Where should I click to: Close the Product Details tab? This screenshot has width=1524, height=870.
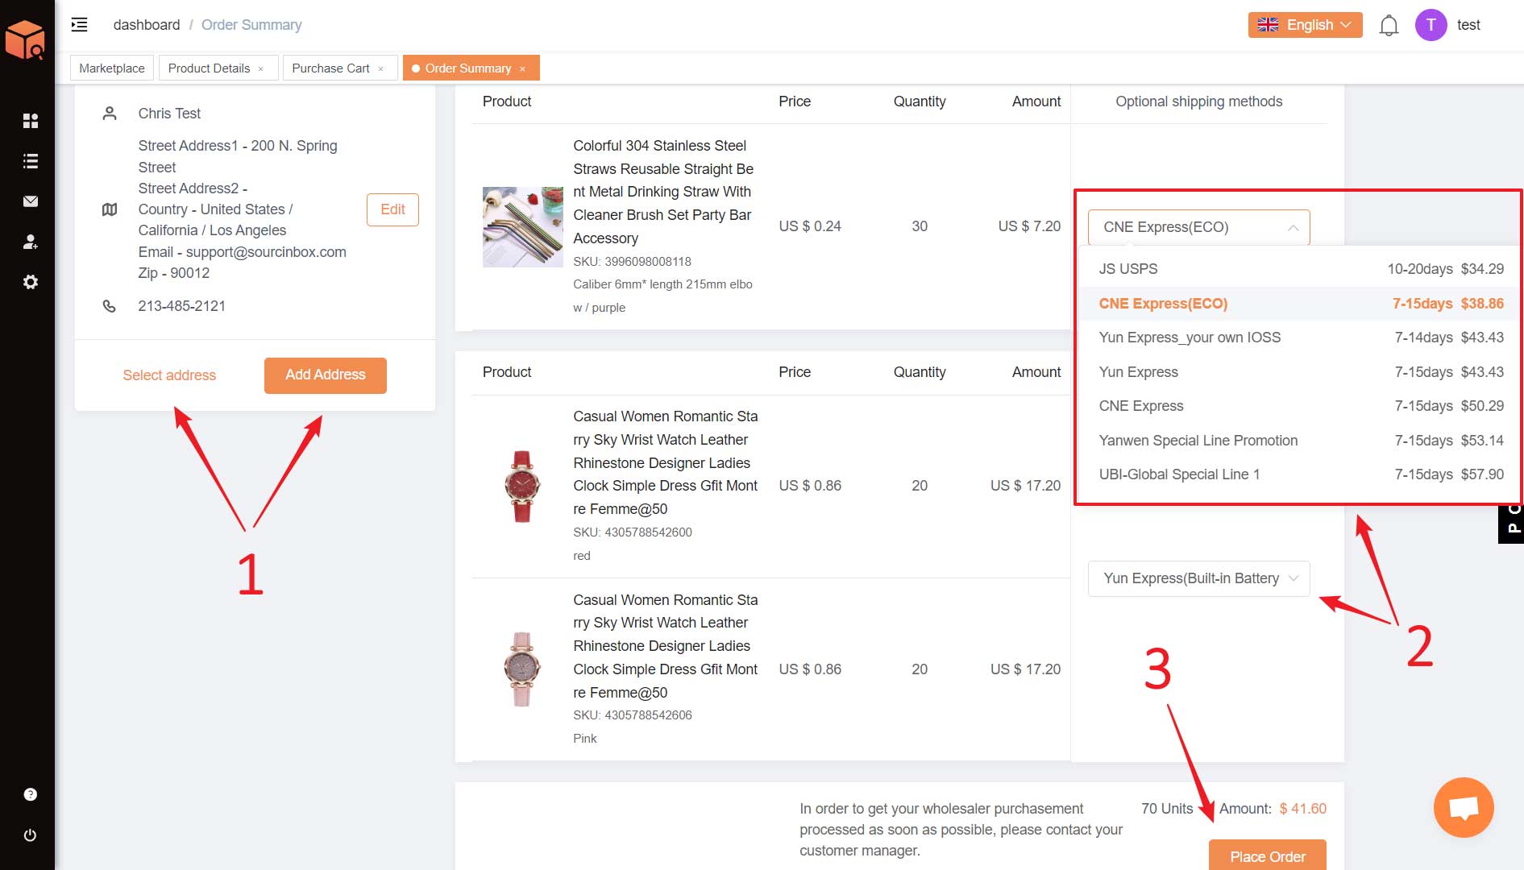click(261, 69)
